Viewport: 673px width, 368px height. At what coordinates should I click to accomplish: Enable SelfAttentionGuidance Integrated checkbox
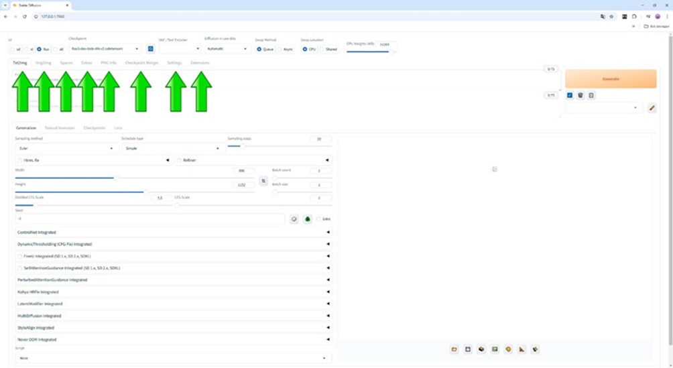tap(19, 268)
